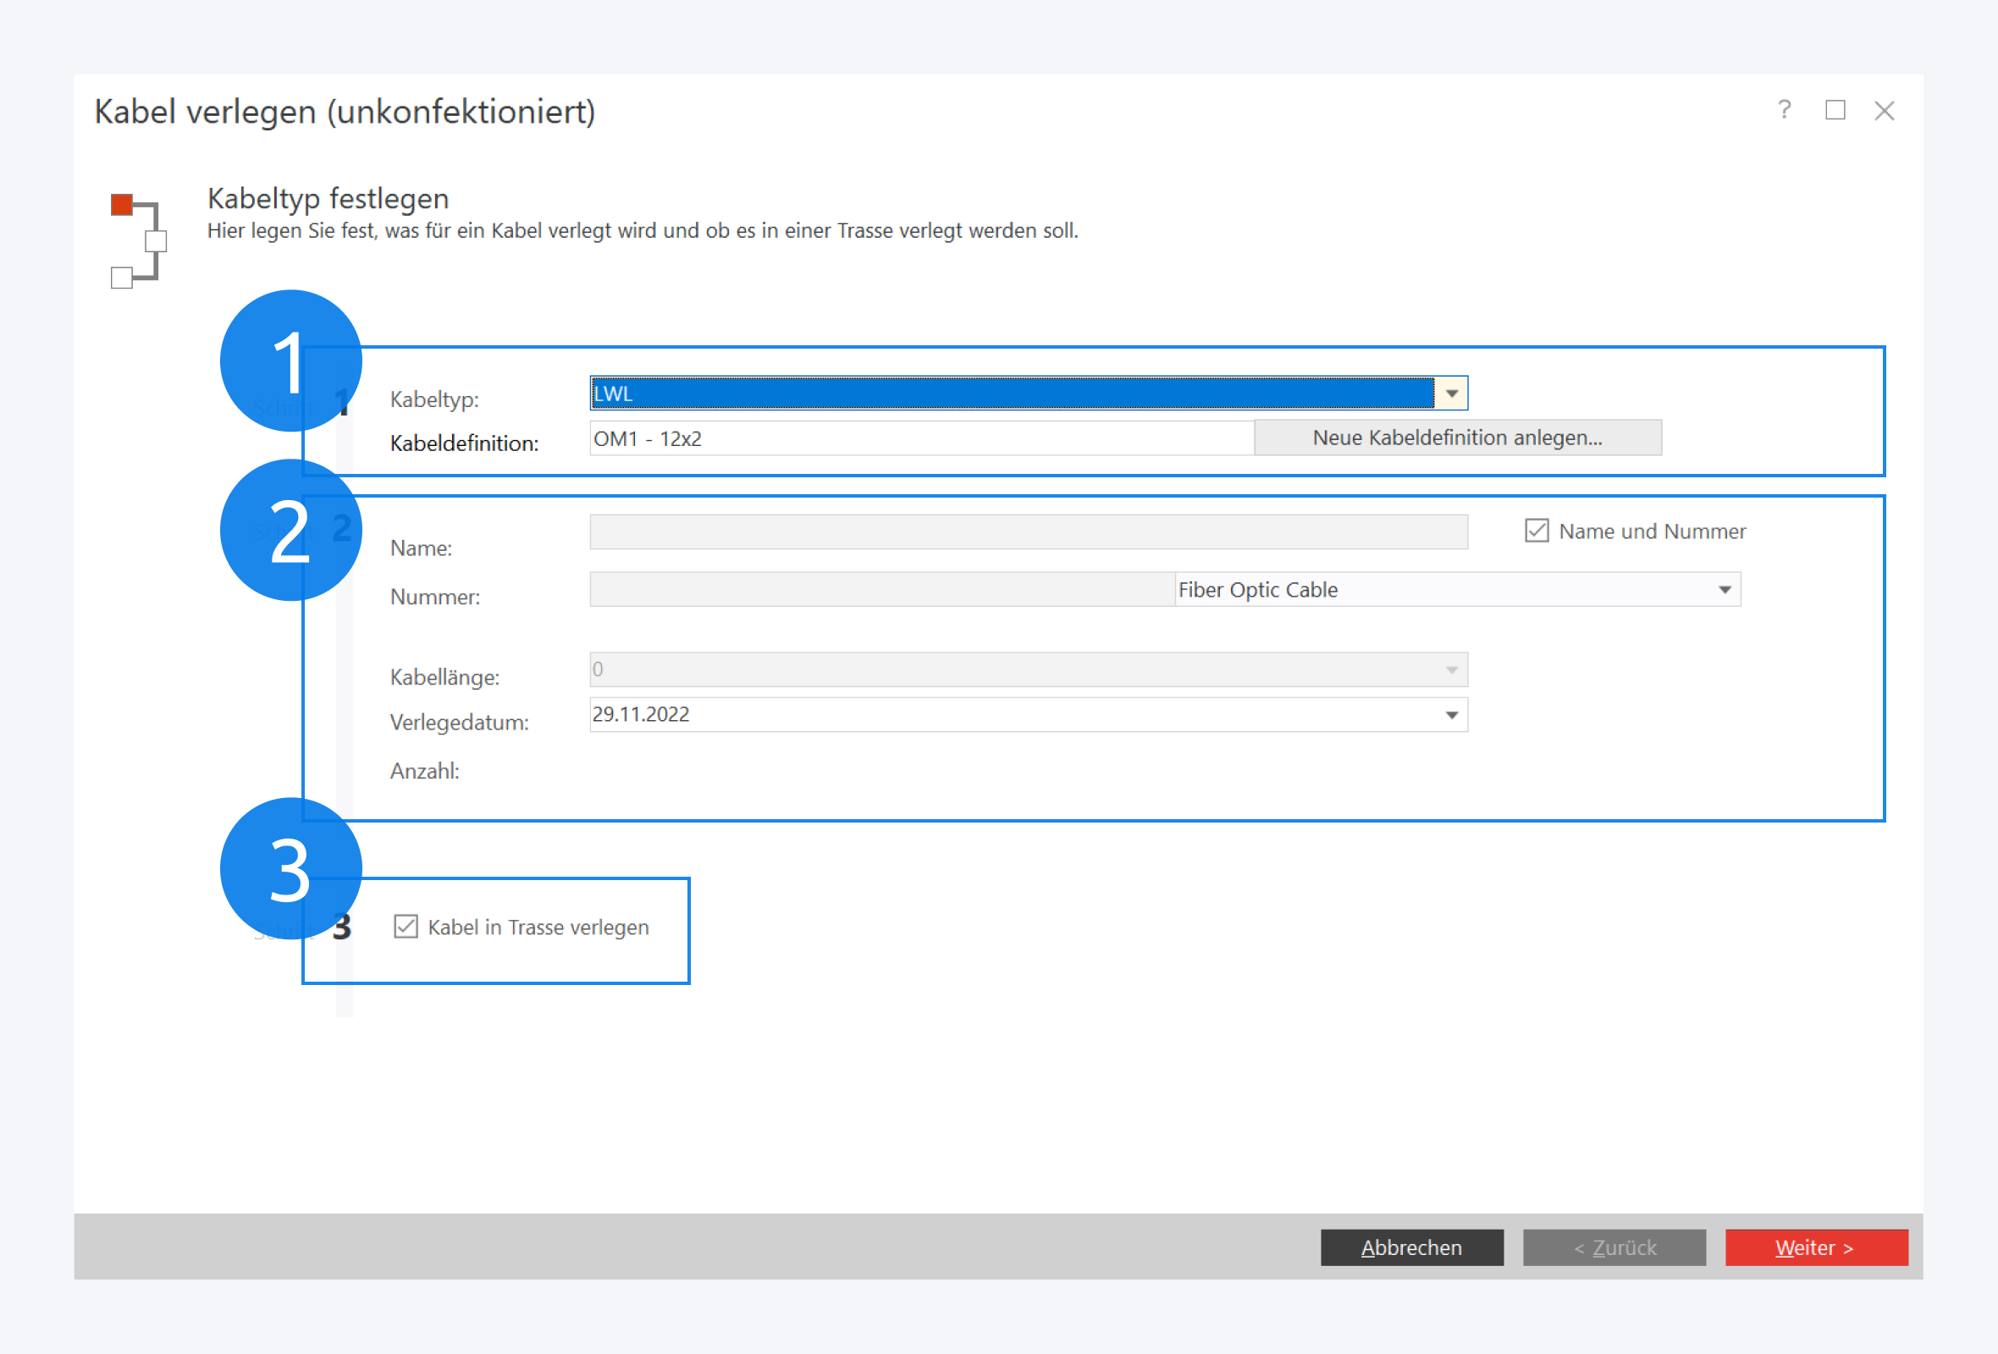Click the blue circle numbered 3
Viewport: 1998px width, 1354px height.
coord(290,868)
